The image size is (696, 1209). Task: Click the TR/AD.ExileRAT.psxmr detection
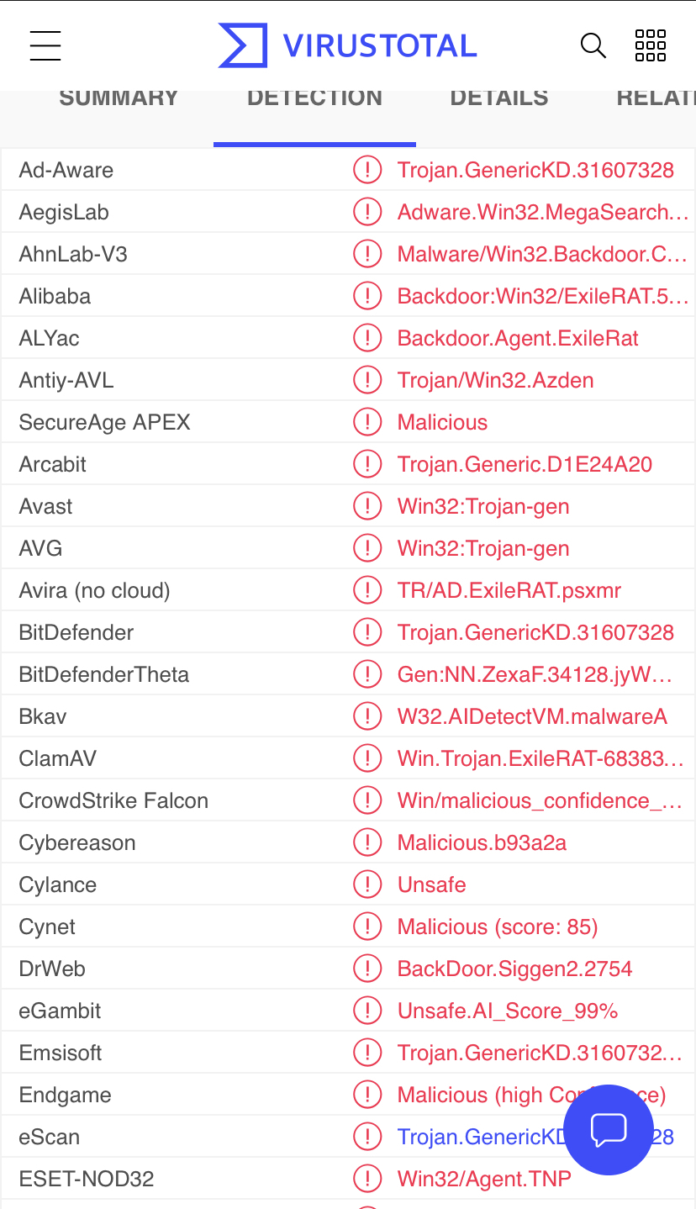click(509, 590)
